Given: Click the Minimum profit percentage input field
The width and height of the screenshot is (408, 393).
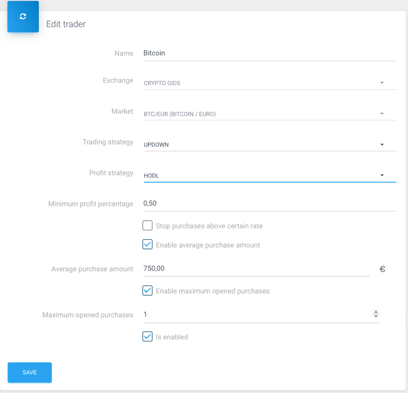Looking at the screenshot, I should 269,204.
